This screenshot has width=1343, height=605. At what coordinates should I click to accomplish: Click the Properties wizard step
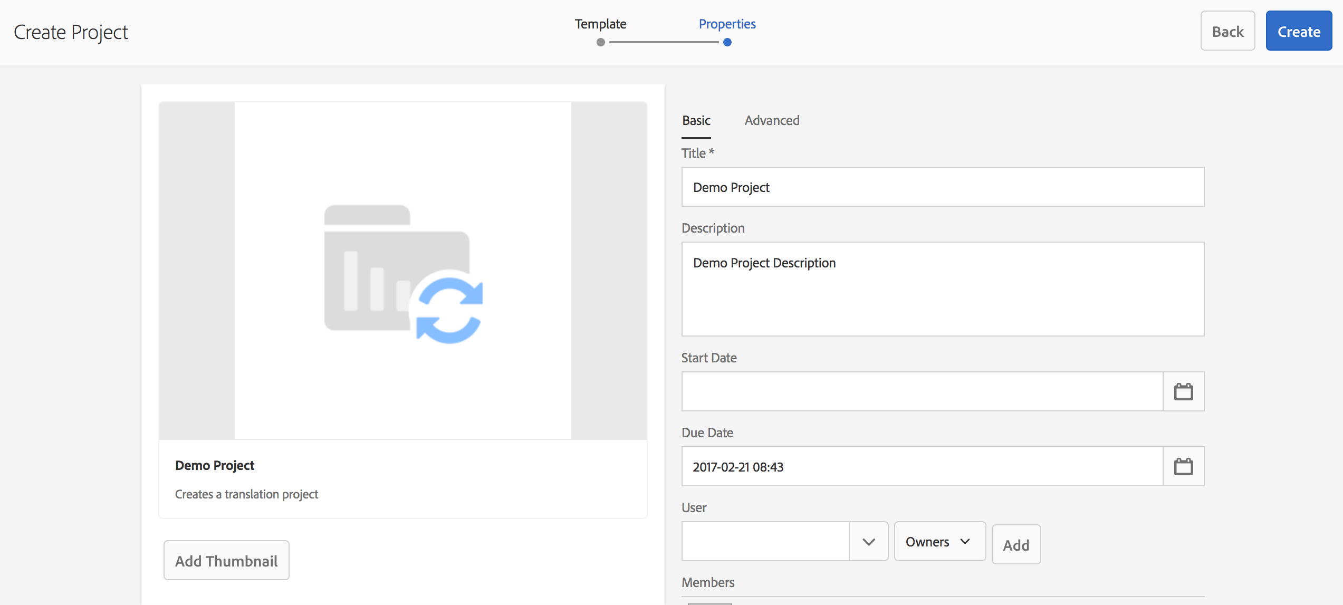[727, 24]
